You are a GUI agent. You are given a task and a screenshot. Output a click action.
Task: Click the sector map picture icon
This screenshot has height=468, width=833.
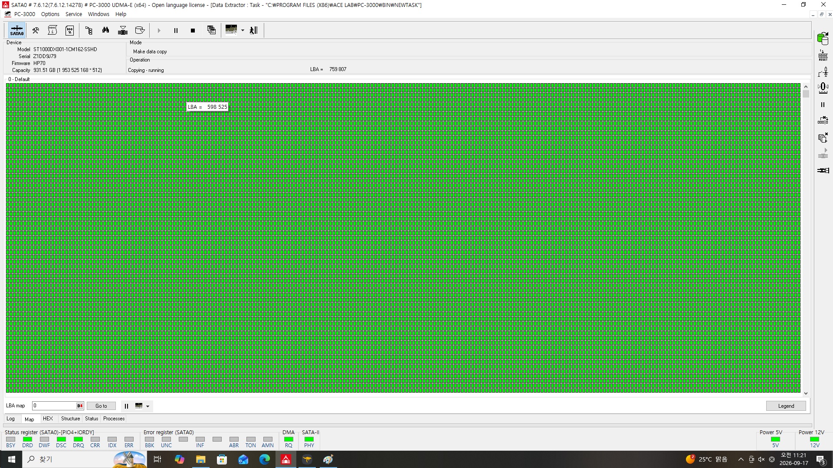231,30
